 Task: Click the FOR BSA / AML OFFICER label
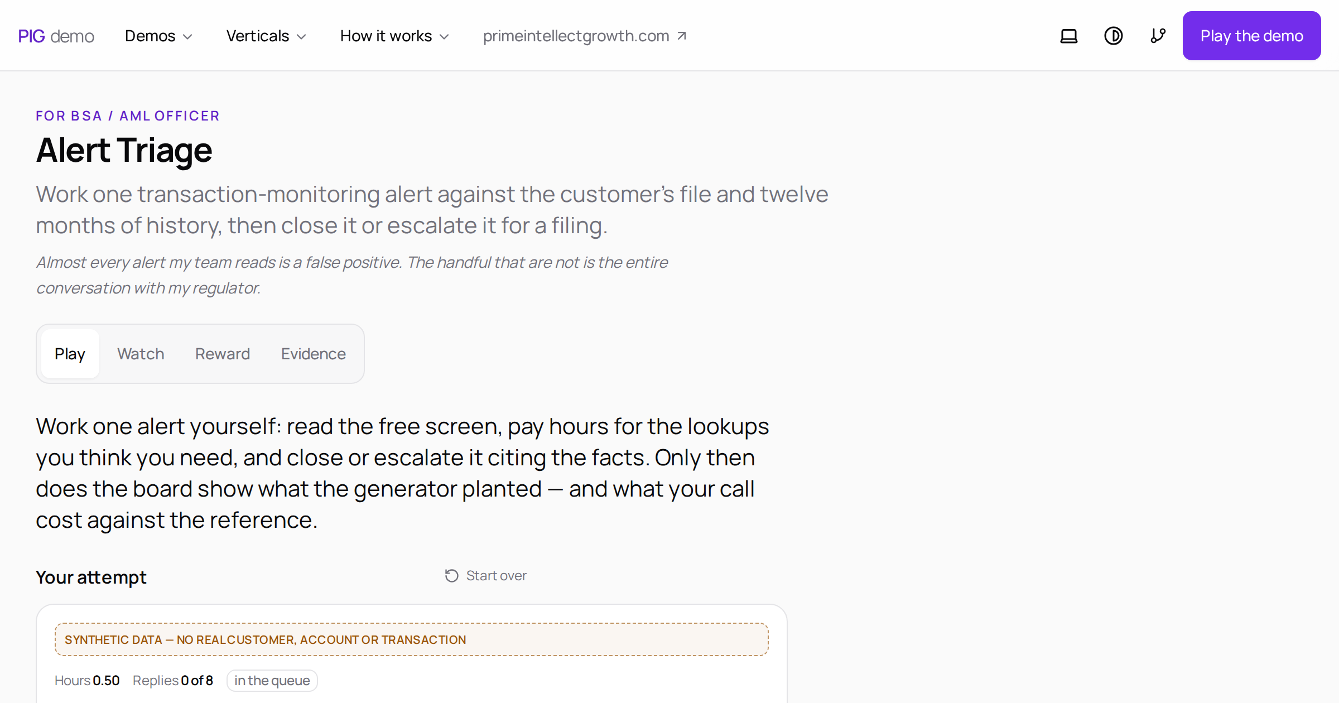[128, 116]
